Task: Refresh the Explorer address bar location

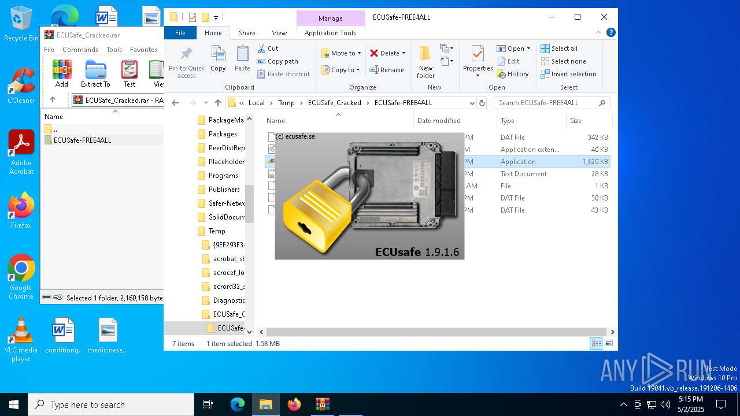Action: click(x=482, y=103)
